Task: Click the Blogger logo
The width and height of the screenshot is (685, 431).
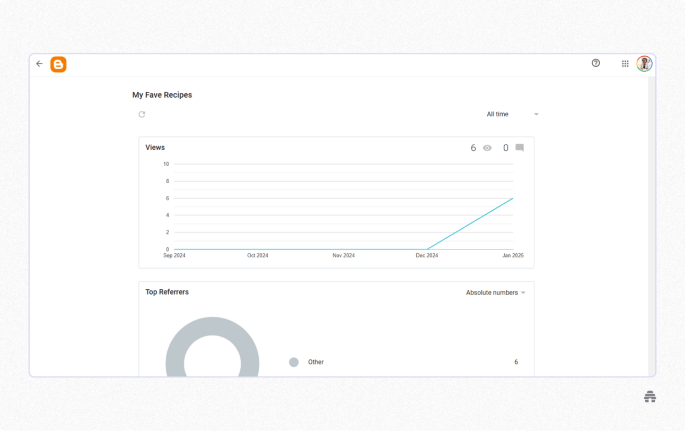Action: [58, 64]
